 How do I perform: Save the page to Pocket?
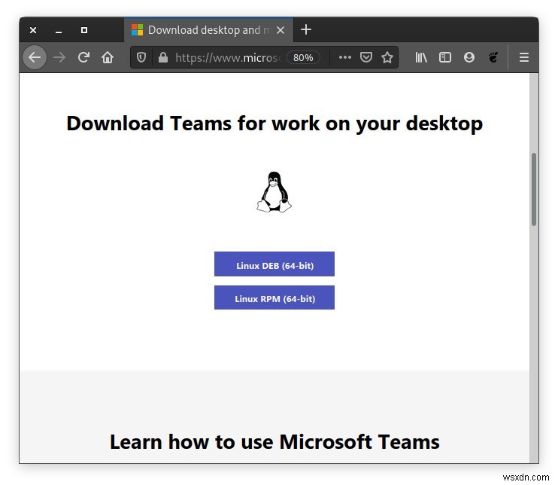pos(365,57)
